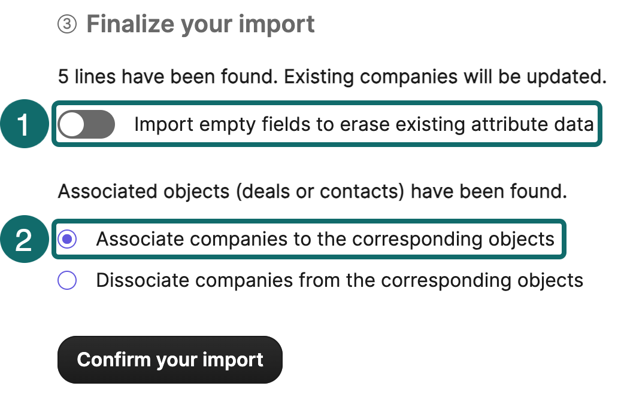618x398 pixels.
Task: Click the gray track of the toggle switch
Action: [x=101, y=124]
